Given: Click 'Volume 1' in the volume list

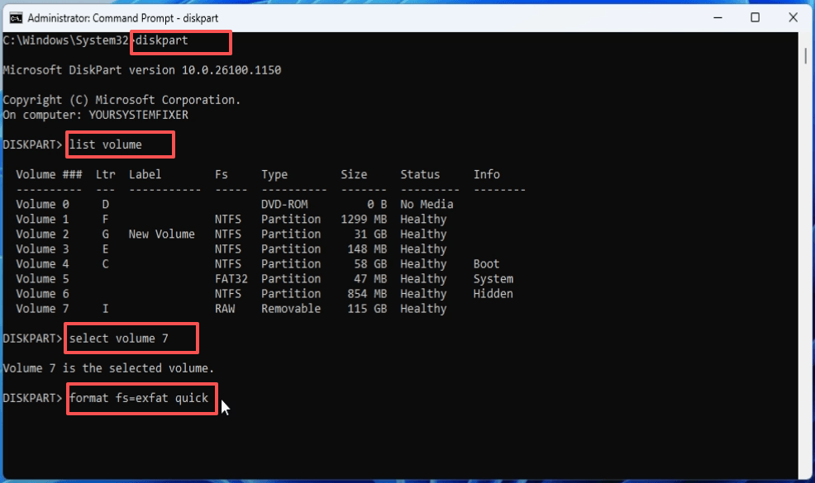Looking at the screenshot, I should (x=42, y=219).
